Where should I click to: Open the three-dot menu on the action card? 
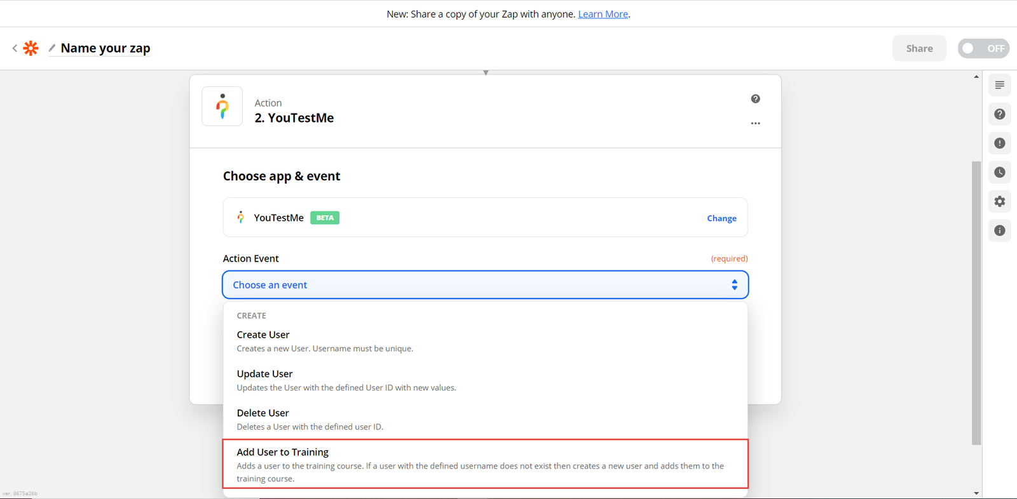coord(755,124)
